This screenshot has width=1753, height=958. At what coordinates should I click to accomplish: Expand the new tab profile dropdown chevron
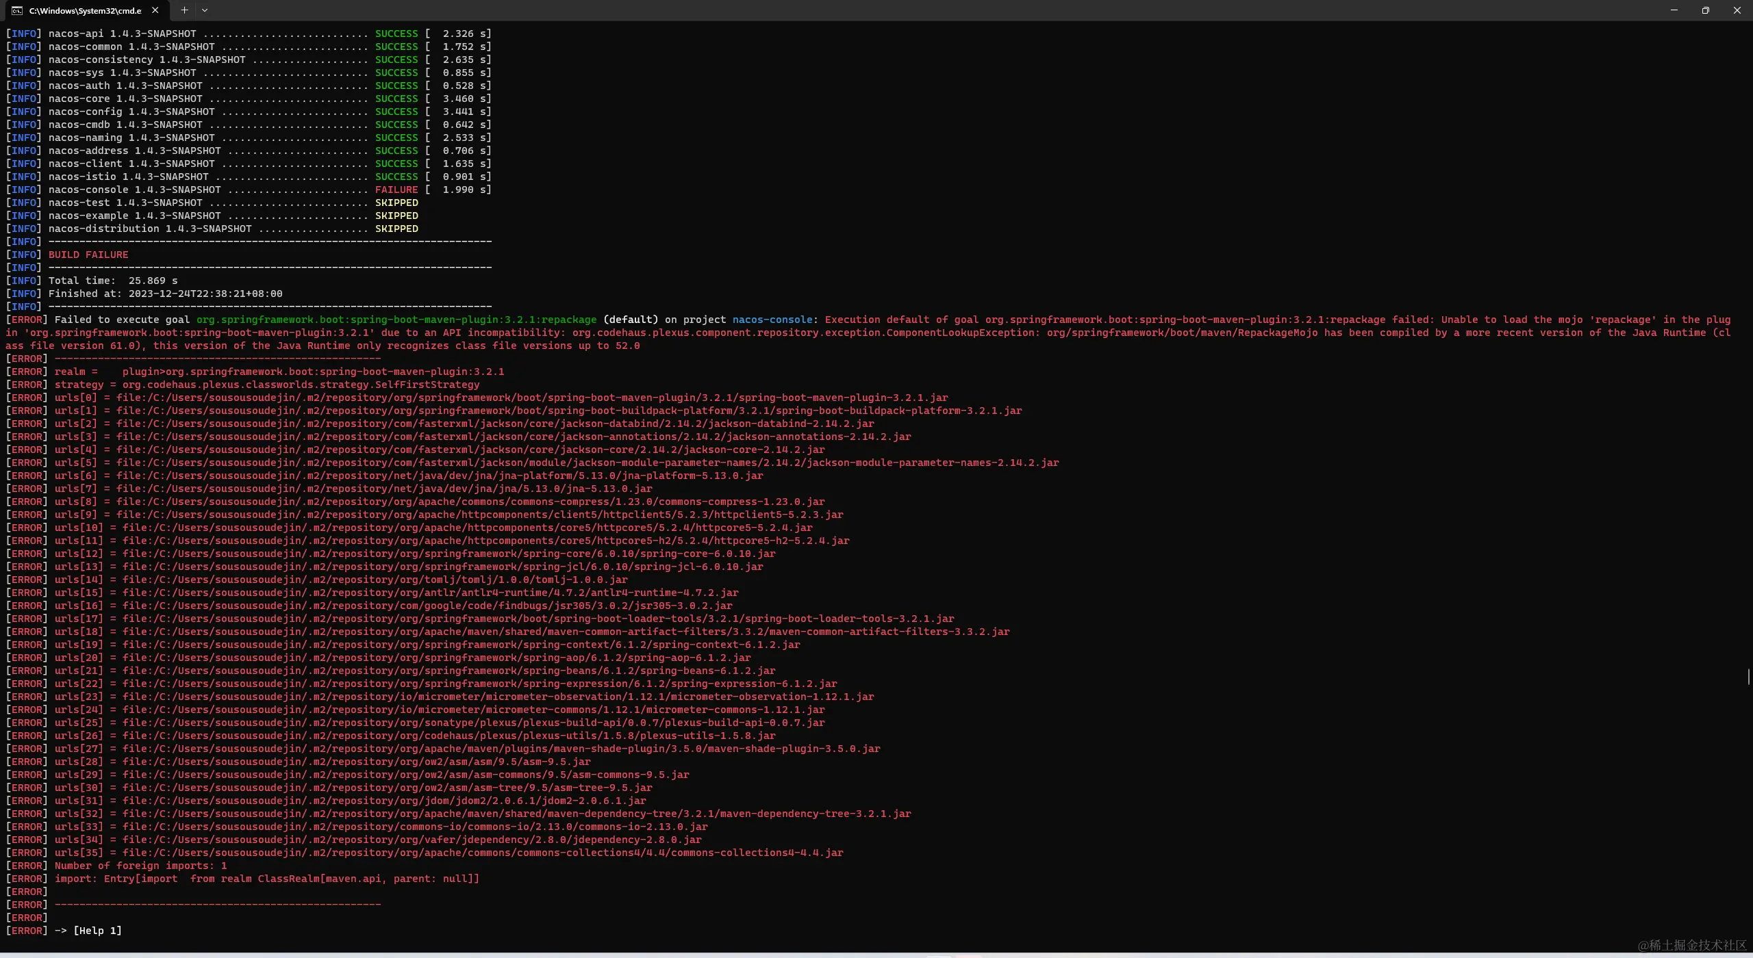[204, 10]
